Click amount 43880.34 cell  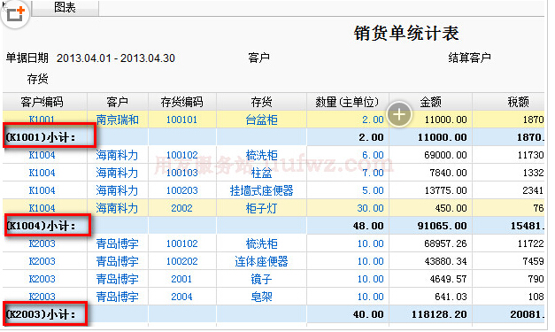445,261
